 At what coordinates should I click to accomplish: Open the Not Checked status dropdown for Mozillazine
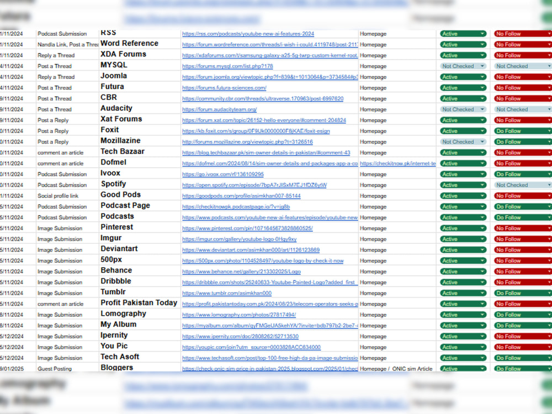click(463, 142)
